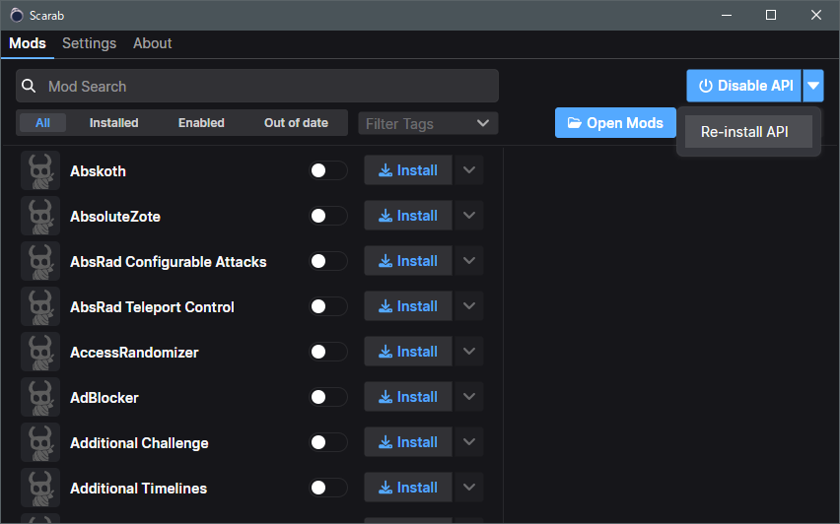Screen dimensions: 840x524
Task: Click into the Mod Search field
Action: click(x=266, y=87)
